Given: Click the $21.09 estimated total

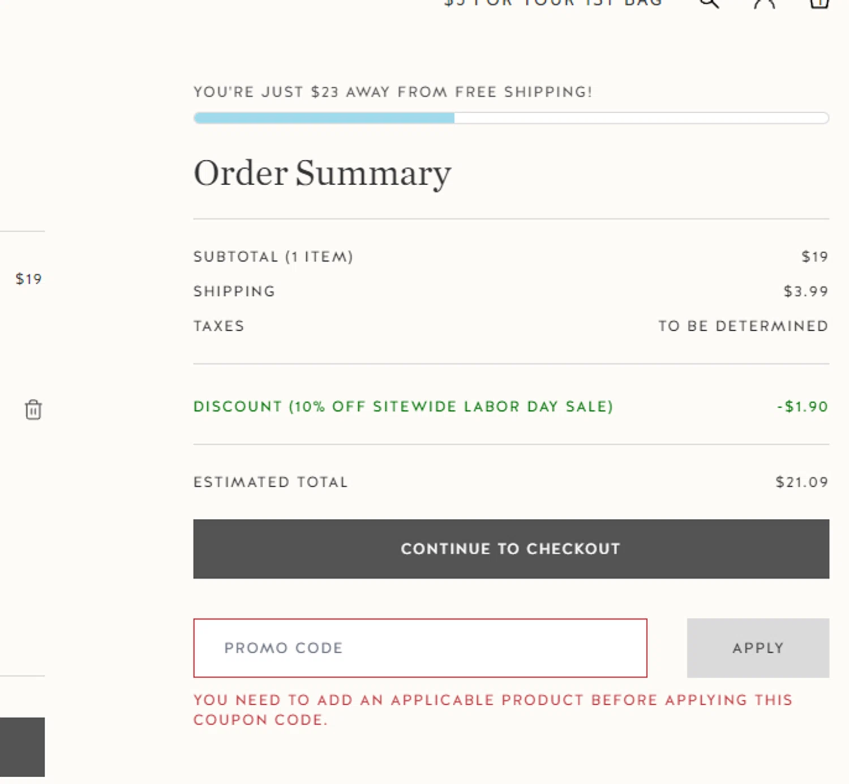Looking at the screenshot, I should [801, 482].
